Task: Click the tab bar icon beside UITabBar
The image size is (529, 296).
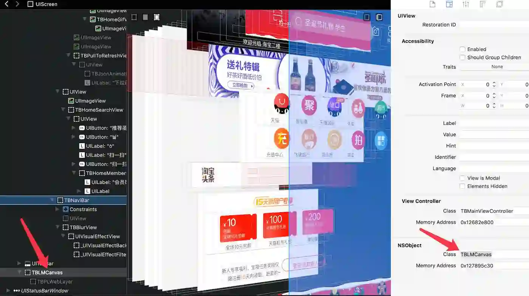Action: point(28,264)
